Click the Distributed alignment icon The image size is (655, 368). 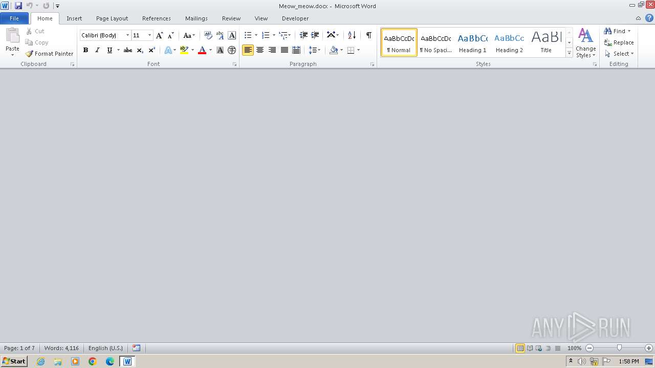296,50
